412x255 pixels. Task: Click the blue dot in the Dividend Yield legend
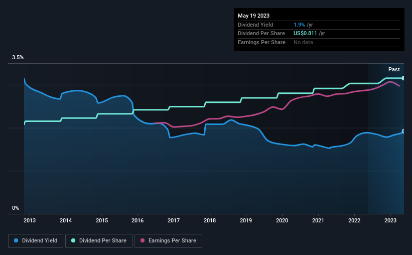tap(17, 241)
